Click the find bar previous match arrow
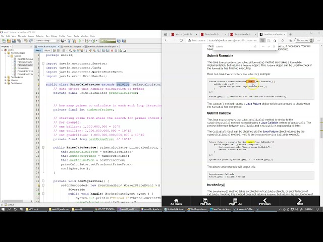The image size is (323, 242). click(x=263, y=46)
